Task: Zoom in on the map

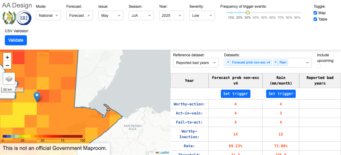Action: pos(7,57)
